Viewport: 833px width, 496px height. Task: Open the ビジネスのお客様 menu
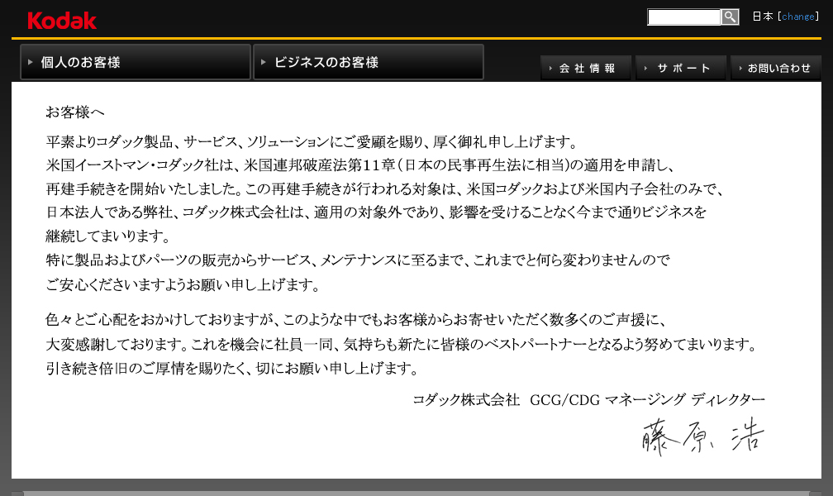[x=369, y=62]
